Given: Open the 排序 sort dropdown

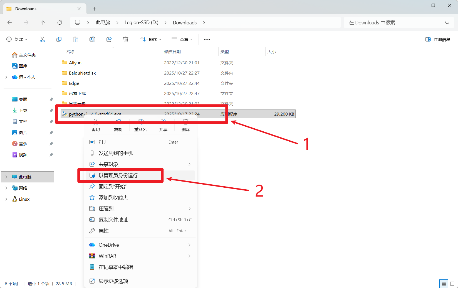Looking at the screenshot, I should point(151,39).
